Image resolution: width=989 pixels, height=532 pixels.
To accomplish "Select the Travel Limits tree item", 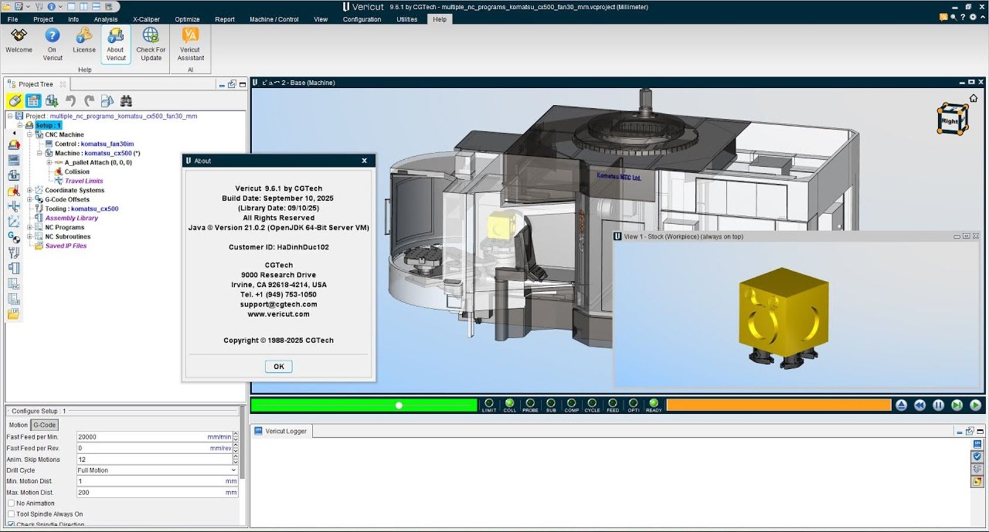I will 84,181.
